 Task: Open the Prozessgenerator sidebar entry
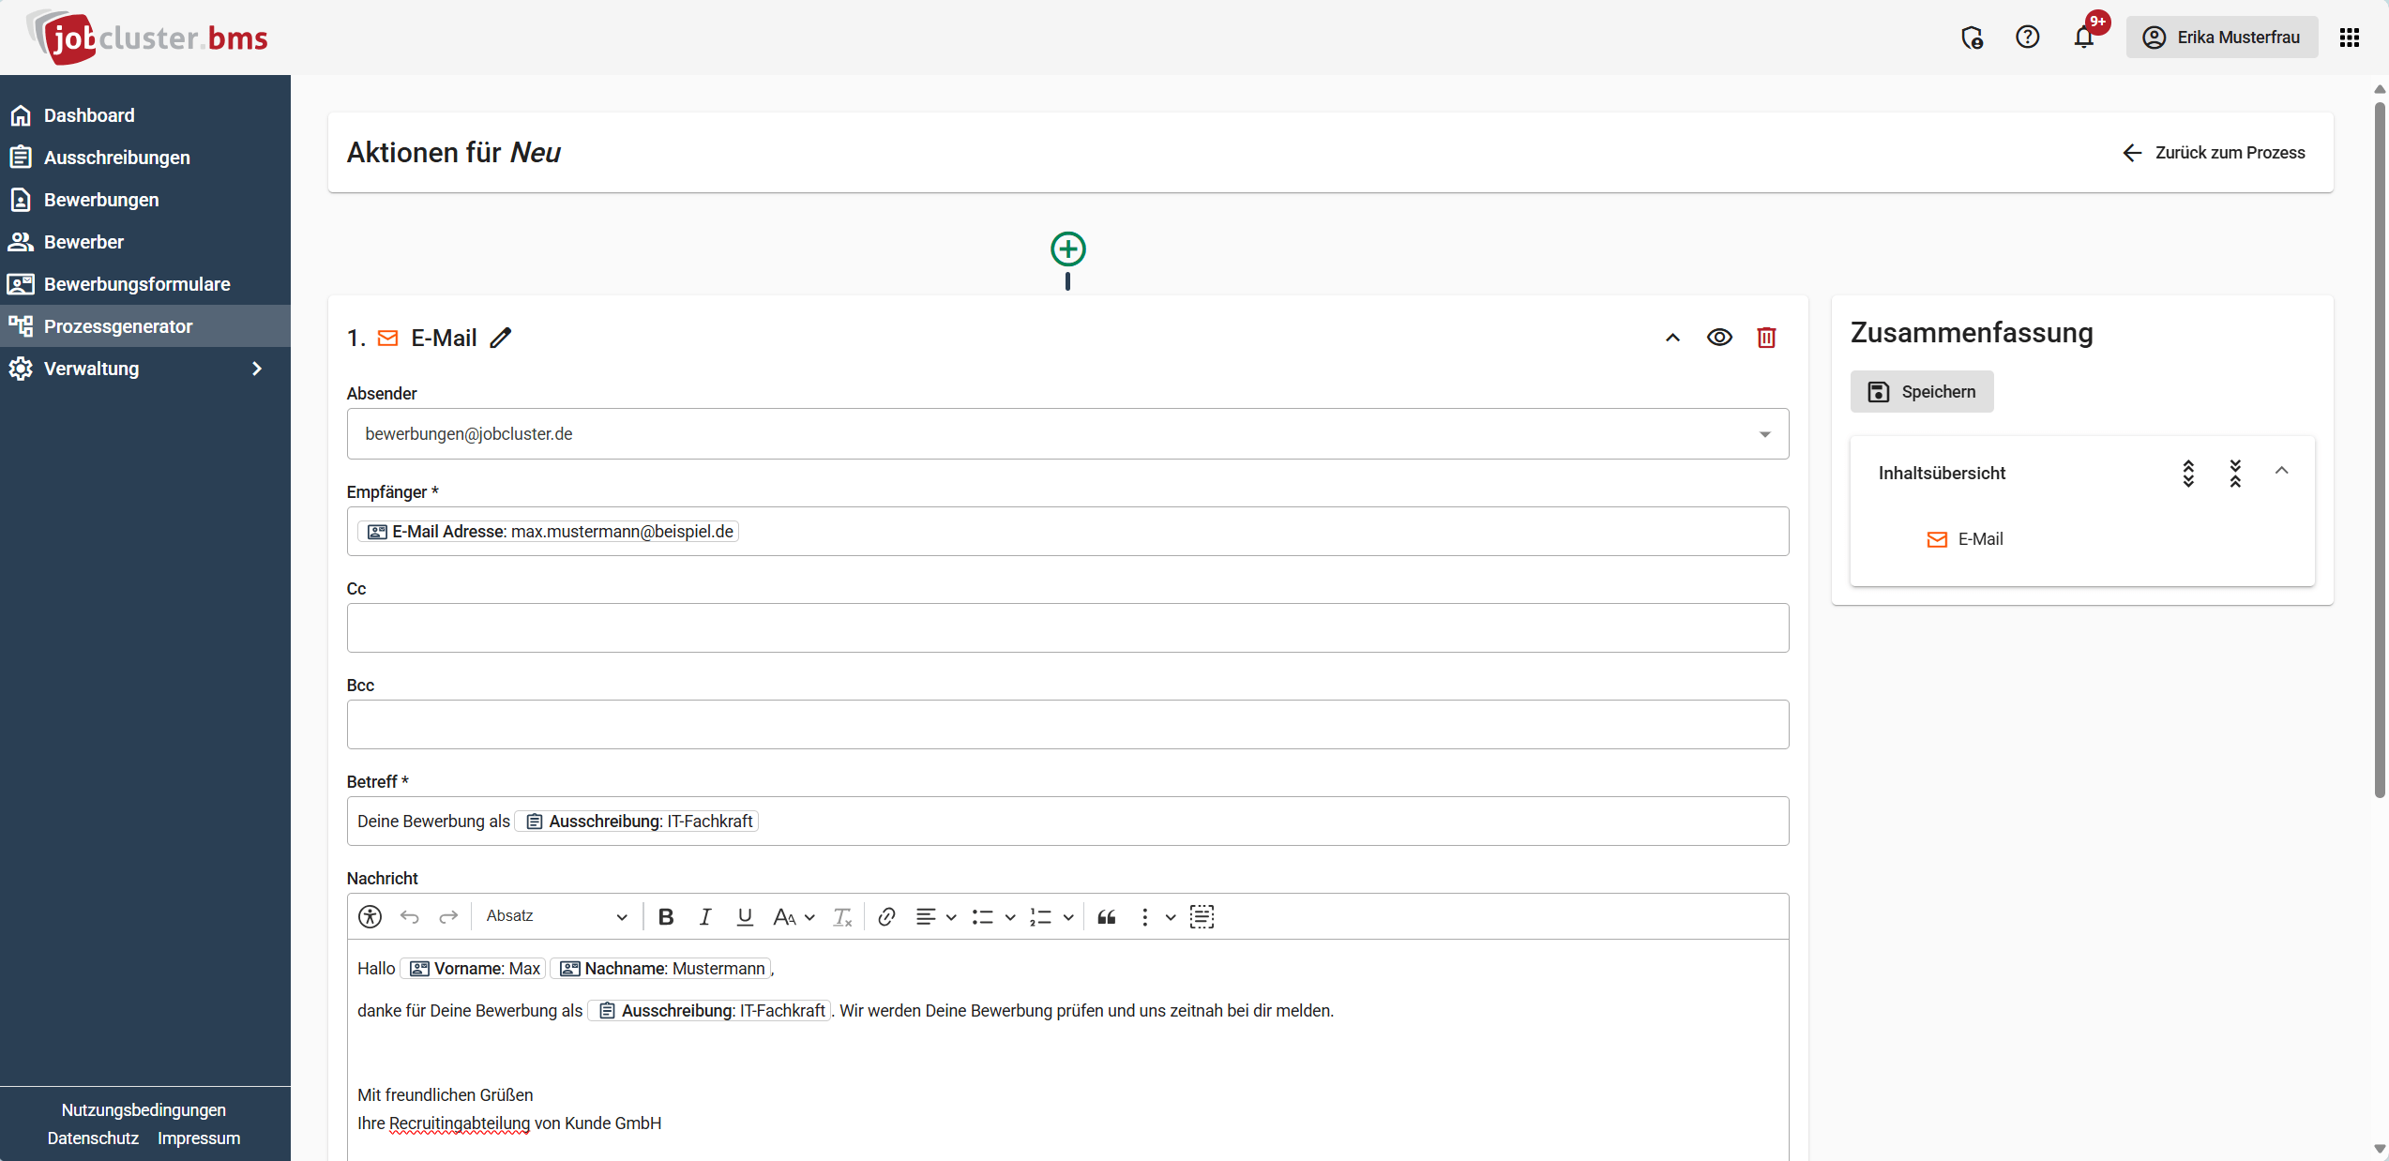(116, 325)
